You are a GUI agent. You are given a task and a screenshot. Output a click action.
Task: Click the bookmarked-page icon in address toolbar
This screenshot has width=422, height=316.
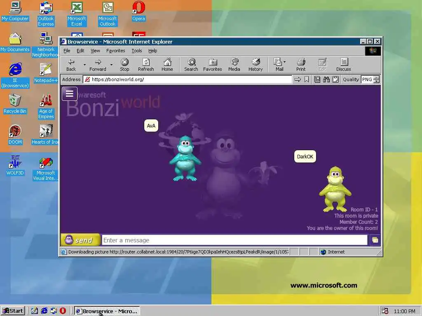point(317,79)
